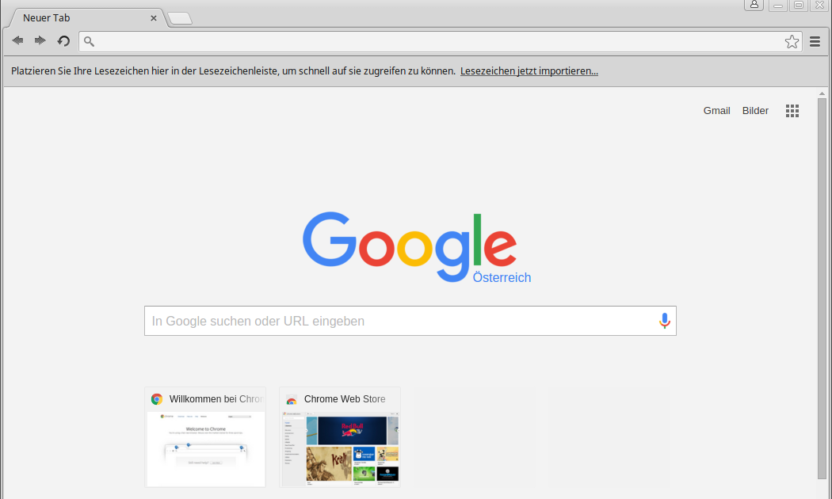Open the Google apps grid
This screenshot has width=832, height=499.
coord(792,111)
